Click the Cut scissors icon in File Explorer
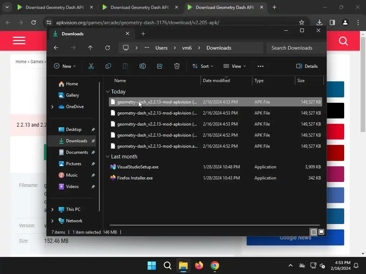The image size is (366, 274). tap(91, 66)
